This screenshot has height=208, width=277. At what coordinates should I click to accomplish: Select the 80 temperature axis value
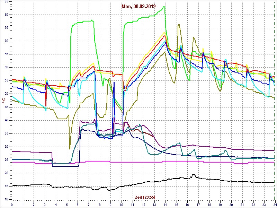click(x=6, y=15)
